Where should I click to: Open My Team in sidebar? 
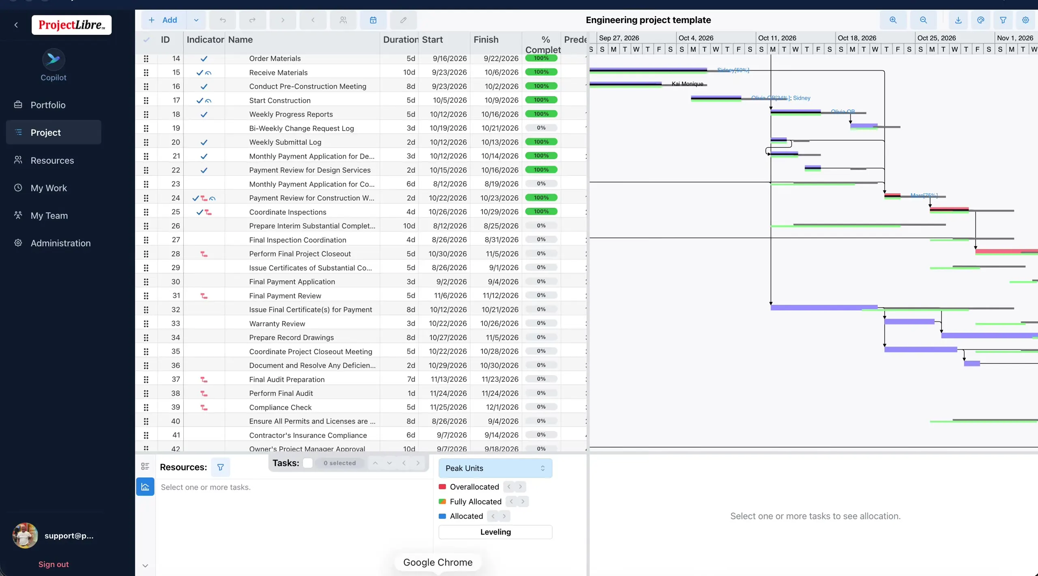[x=54, y=215]
